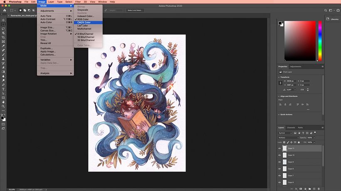341x191 pixels.
Task: Click the toolbar foreground color swatch
Action: click(2, 118)
